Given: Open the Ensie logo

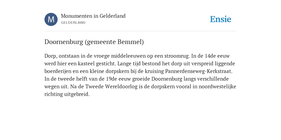Looking at the screenshot, I should (x=221, y=19).
